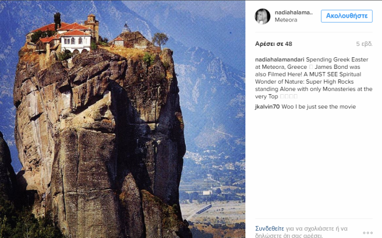Click the Συνδεθείτε login link

[269, 229]
